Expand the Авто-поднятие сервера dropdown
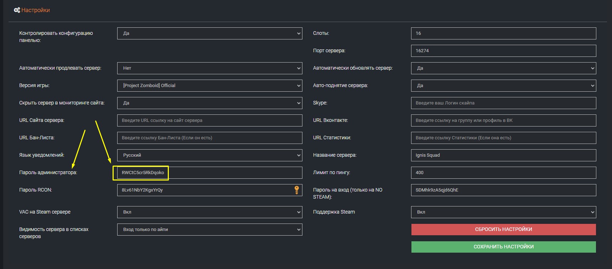Viewport: 612px width, 269px height. click(503, 86)
